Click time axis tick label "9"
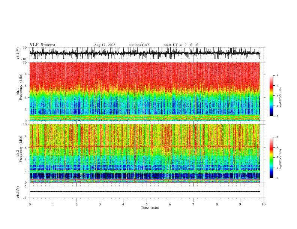 pyautogui.click(x=240, y=204)
